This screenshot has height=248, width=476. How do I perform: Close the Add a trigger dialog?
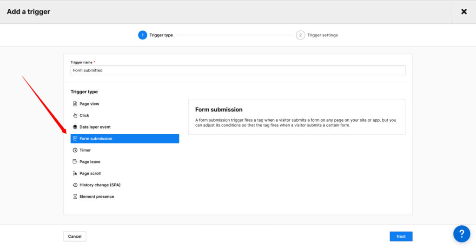coord(463,12)
